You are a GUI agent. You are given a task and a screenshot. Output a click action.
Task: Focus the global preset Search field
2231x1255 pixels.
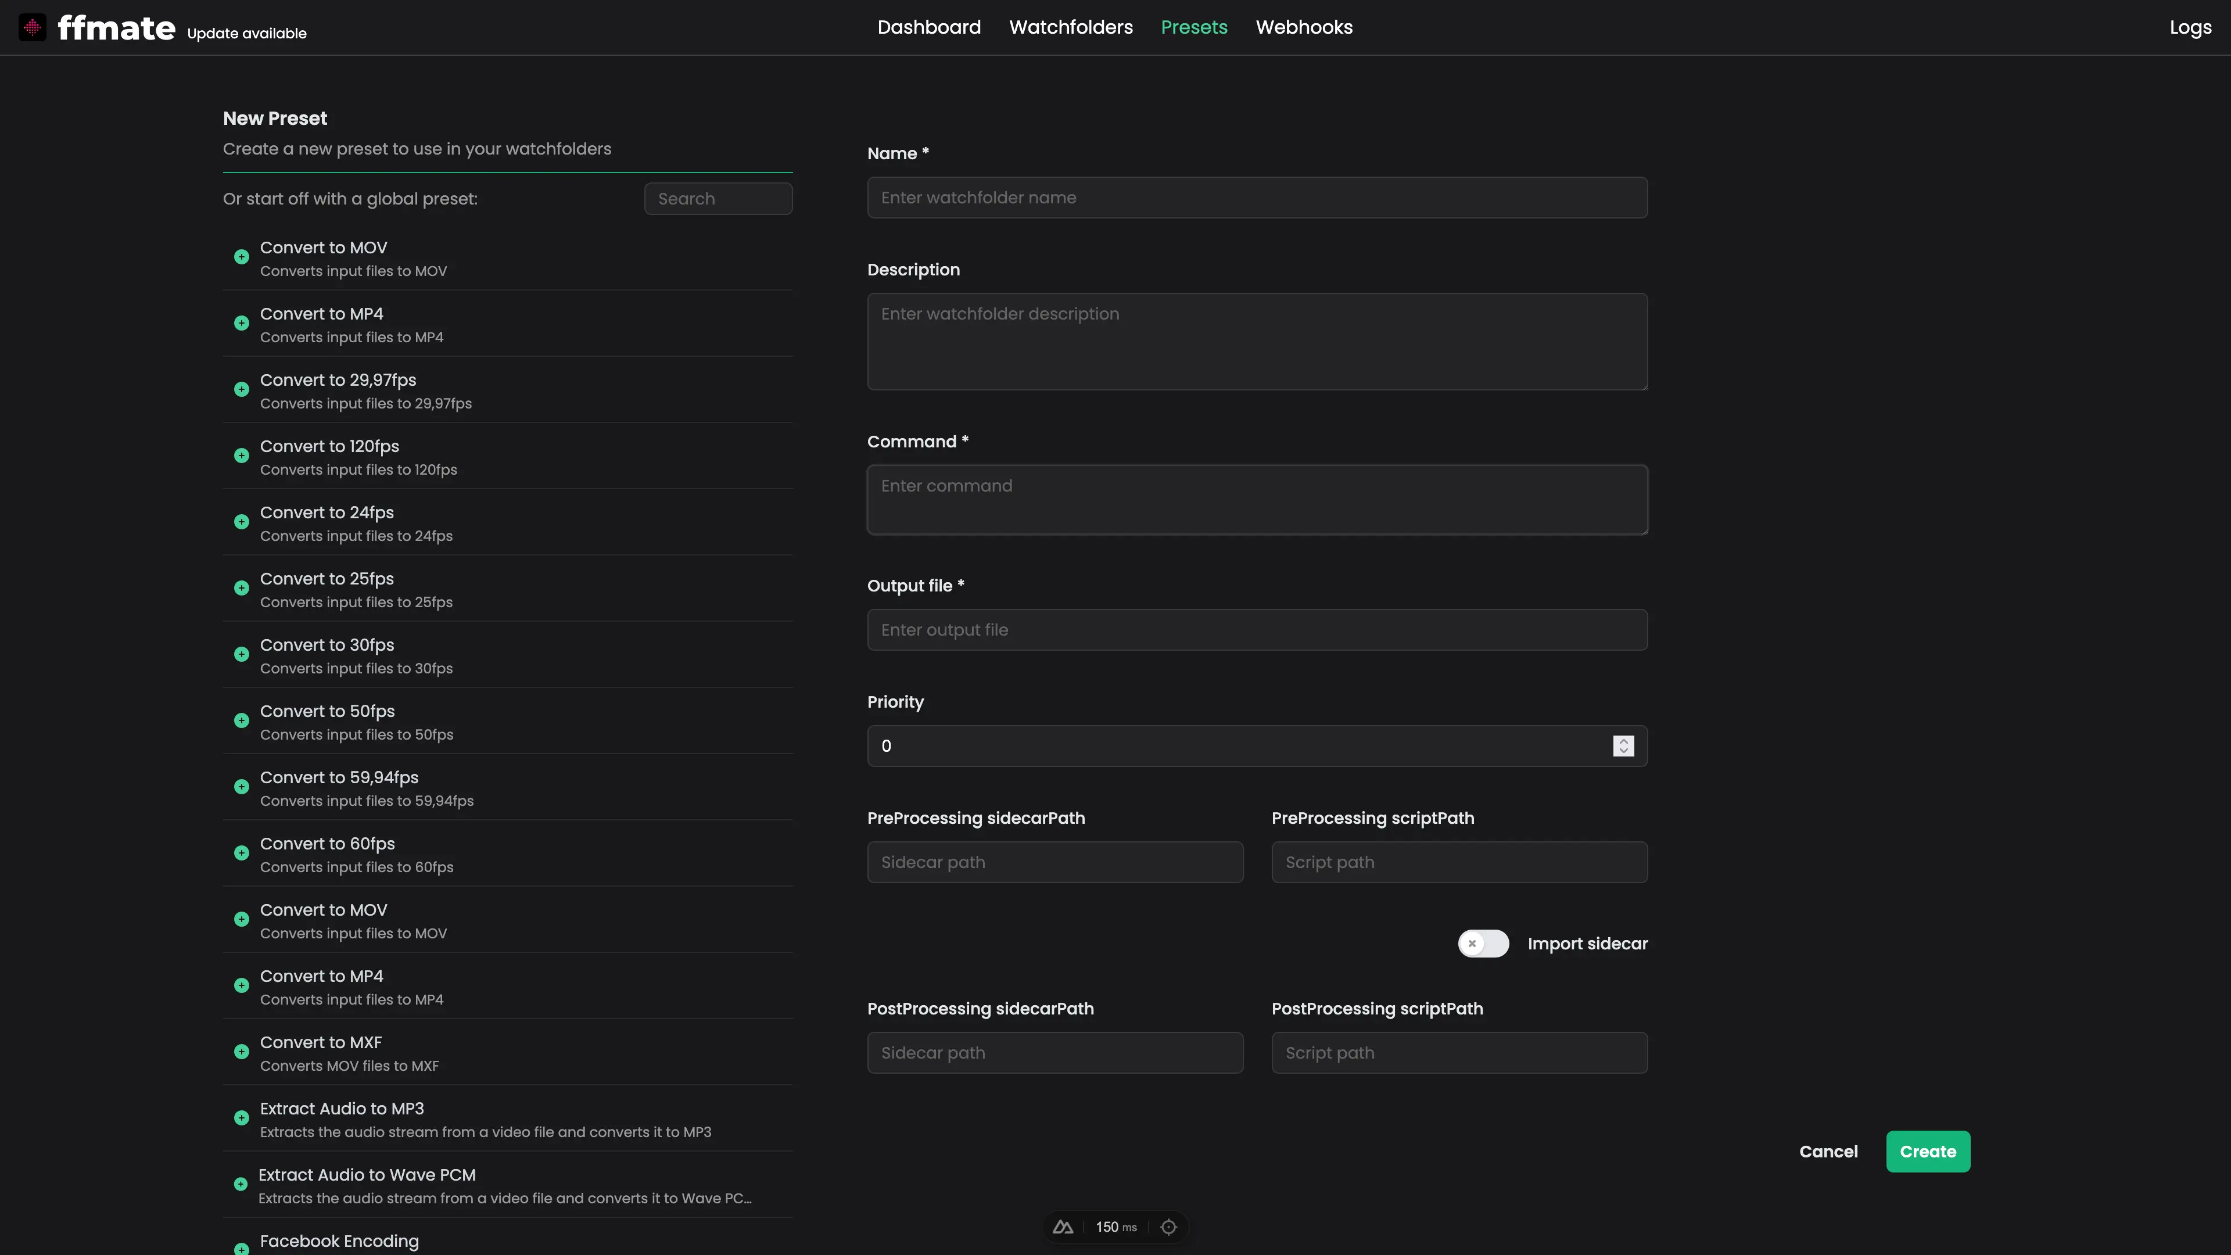[718, 199]
